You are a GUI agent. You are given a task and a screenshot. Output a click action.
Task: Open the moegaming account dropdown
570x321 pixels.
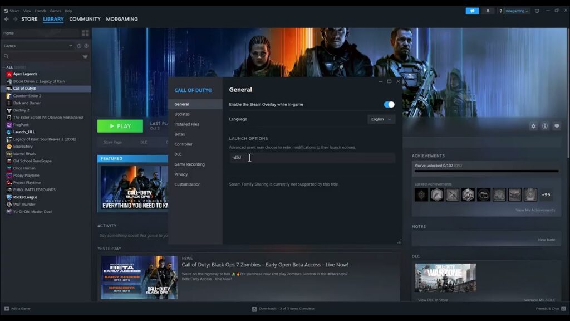[517, 11]
